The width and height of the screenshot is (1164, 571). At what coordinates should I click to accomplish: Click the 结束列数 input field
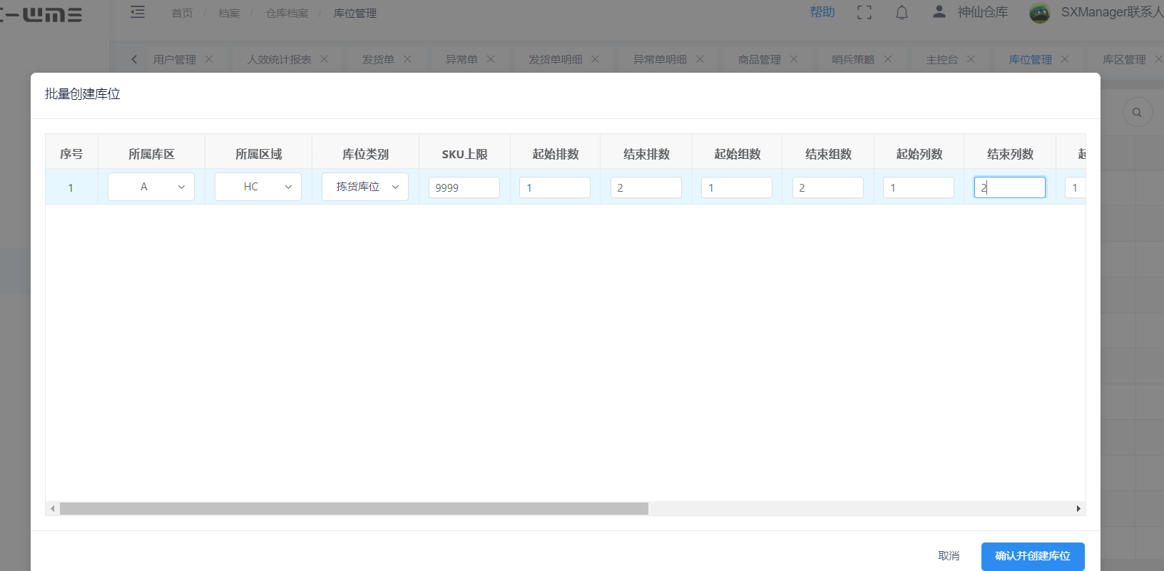point(1010,187)
